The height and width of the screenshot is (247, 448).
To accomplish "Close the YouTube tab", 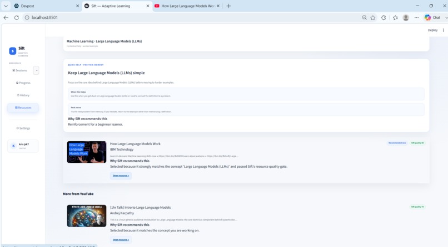I will coord(218,6).
